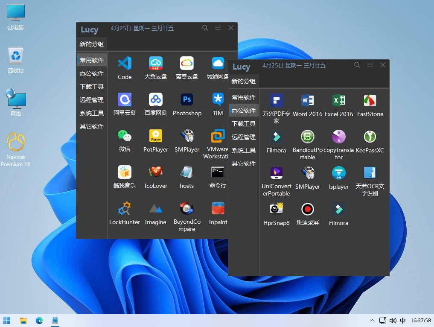The height and width of the screenshot is (327, 434).
Task: Open 此电脑 desktop icon
Action: click(16, 17)
